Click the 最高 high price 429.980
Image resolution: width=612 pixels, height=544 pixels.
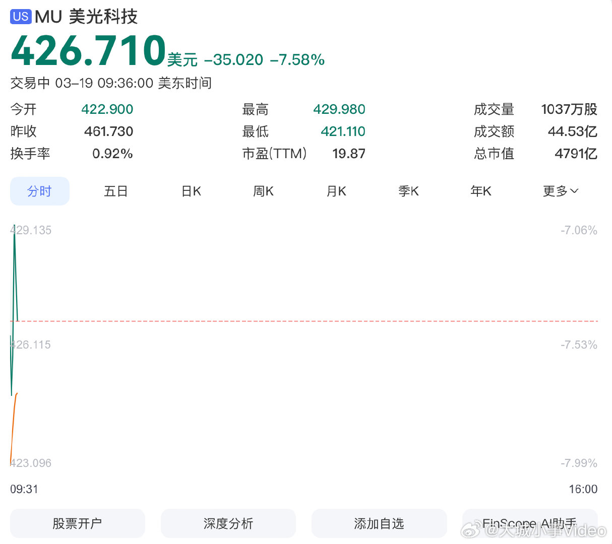coord(339,109)
